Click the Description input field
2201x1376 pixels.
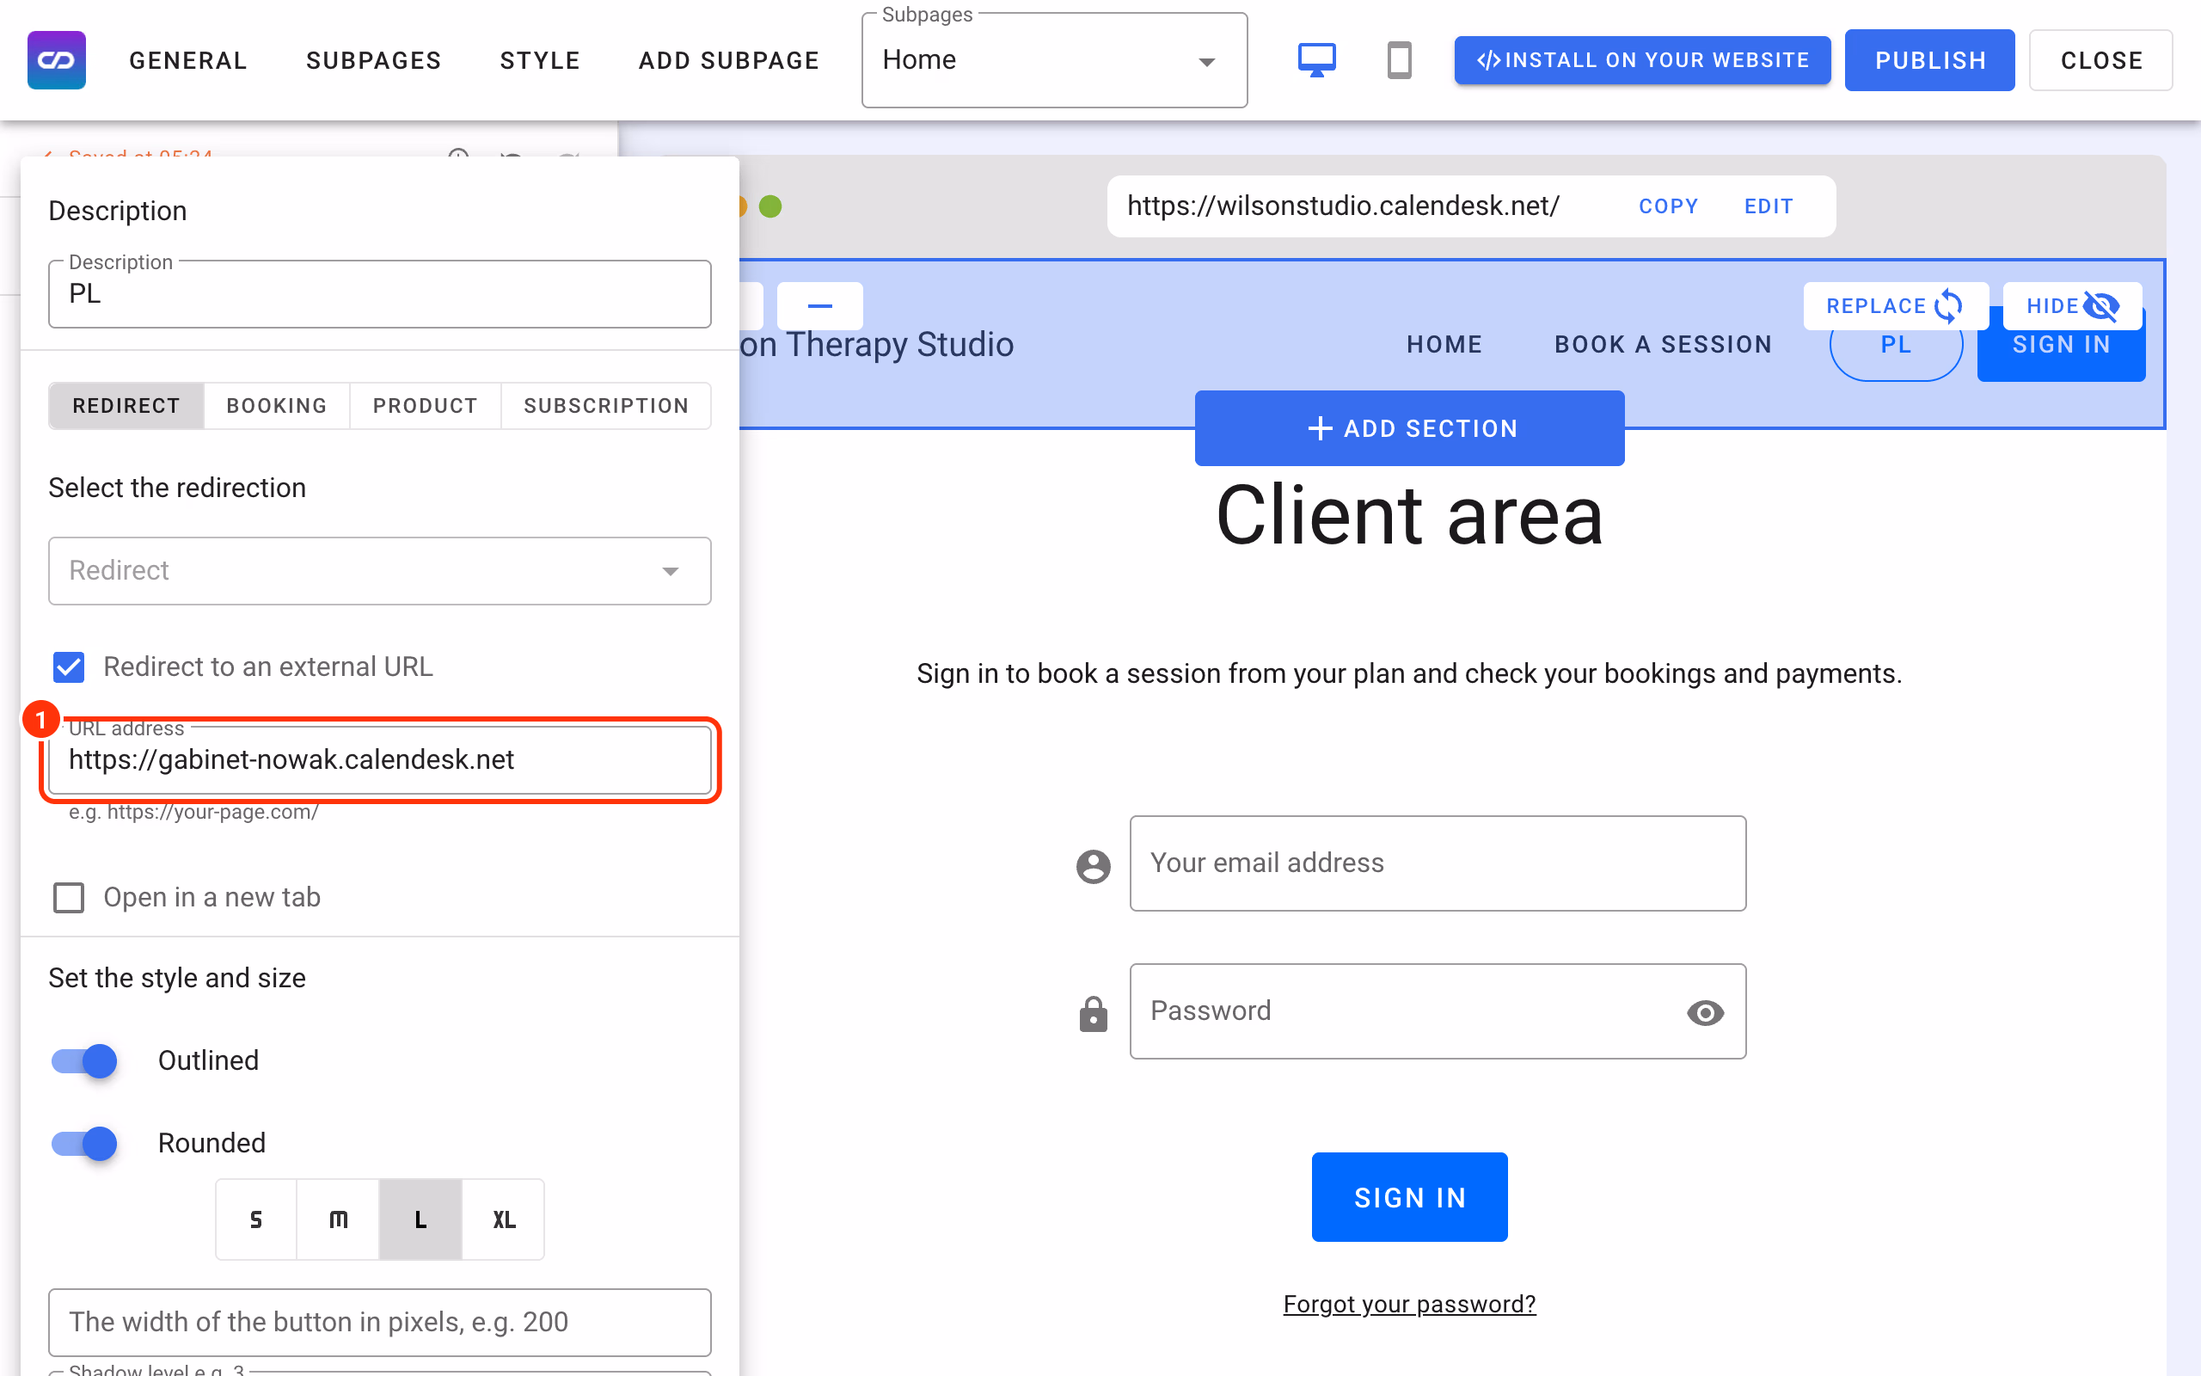click(x=379, y=294)
